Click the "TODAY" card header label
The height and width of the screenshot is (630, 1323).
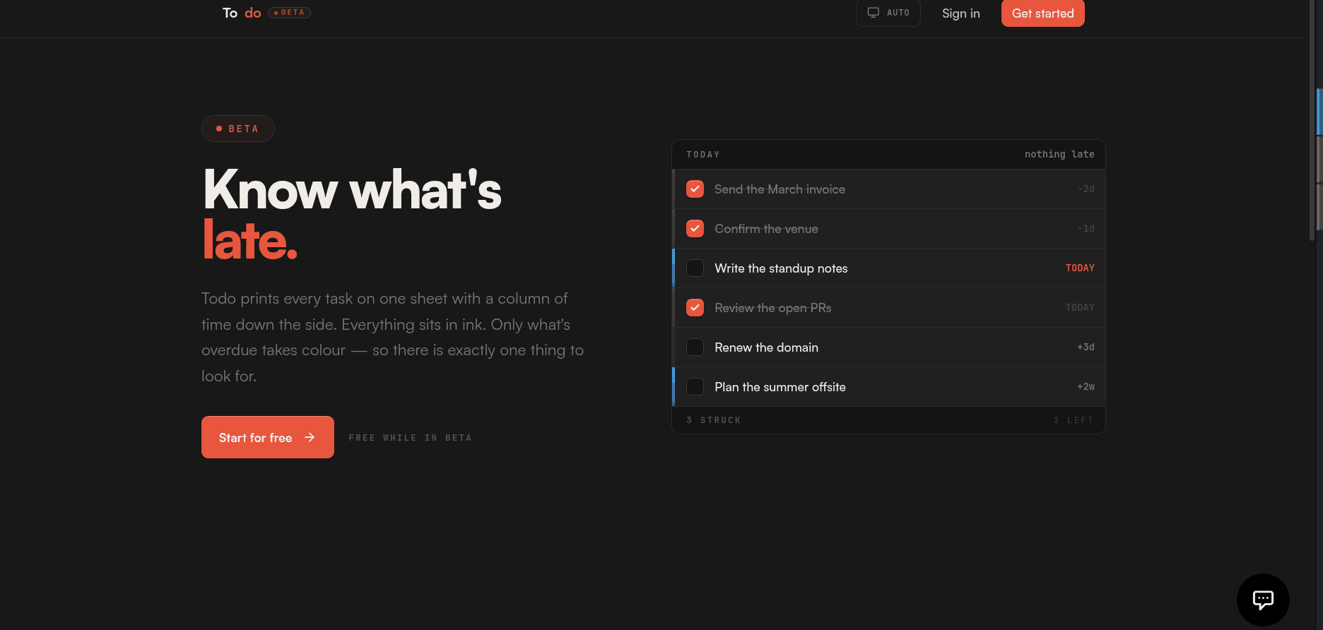(703, 155)
